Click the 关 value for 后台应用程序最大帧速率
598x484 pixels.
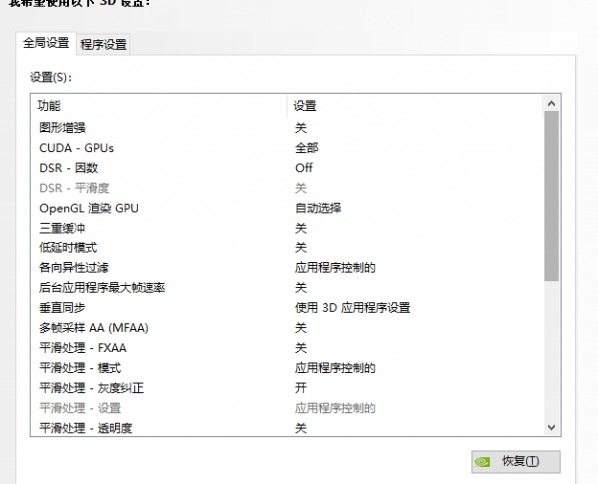pos(301,288)
